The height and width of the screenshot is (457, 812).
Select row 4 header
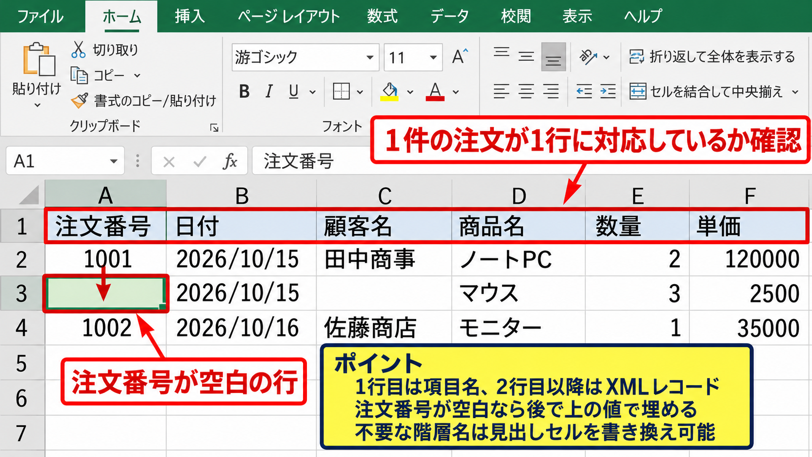(22, 328)
